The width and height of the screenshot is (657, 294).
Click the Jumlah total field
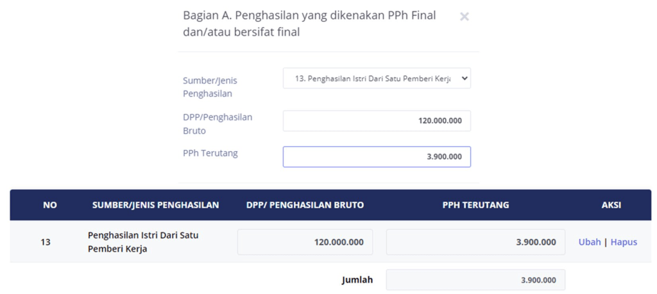point(475,280)
